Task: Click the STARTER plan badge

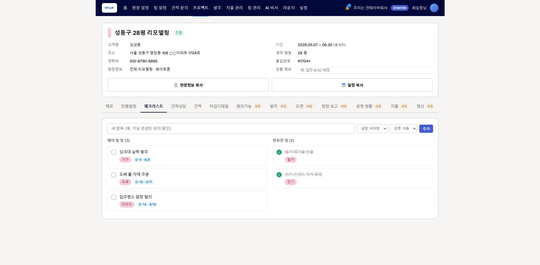Action: [x=400, y=8]
